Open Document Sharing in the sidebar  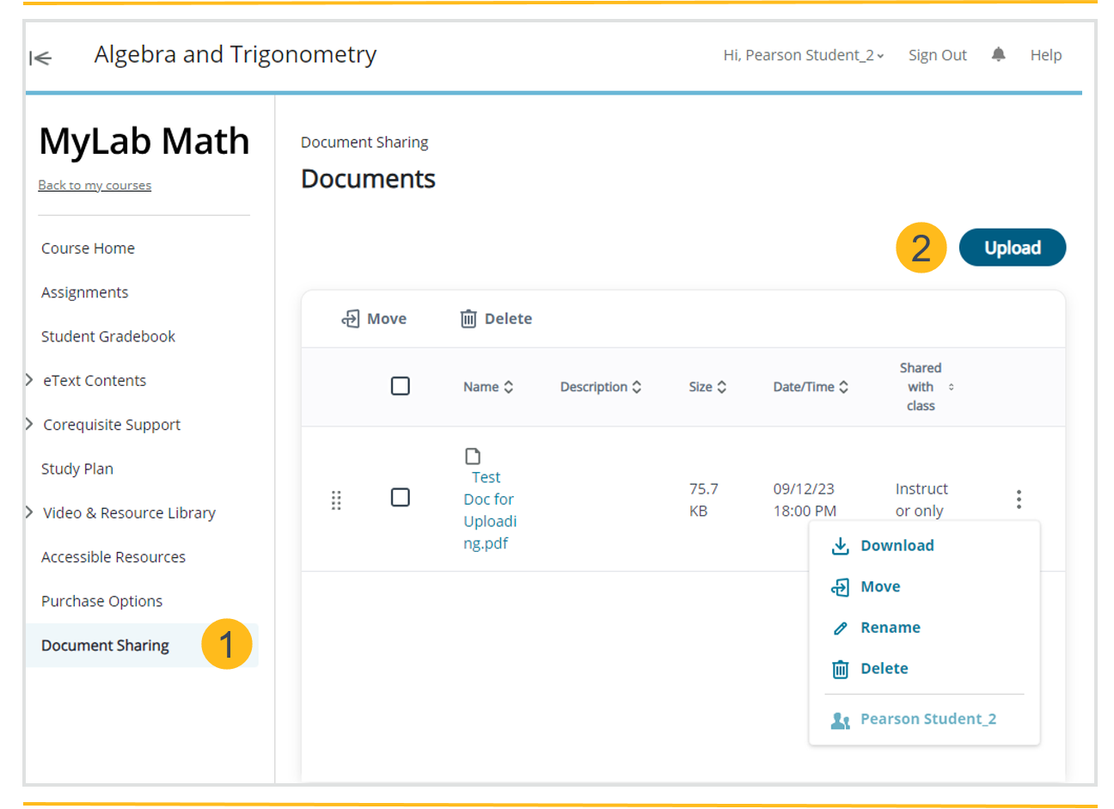105,646
